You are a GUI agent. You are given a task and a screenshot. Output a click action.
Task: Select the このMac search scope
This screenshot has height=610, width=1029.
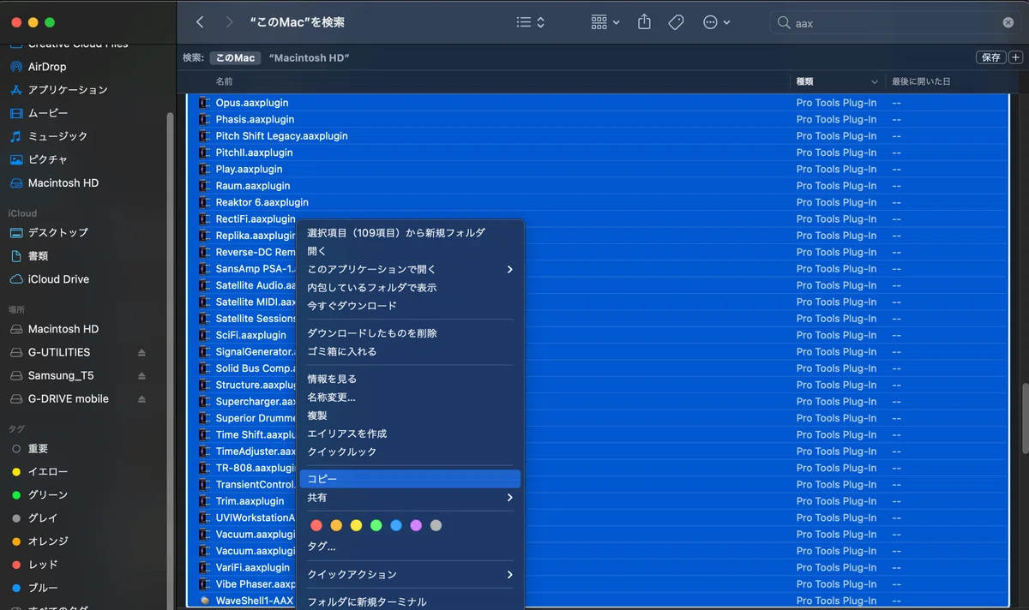tap(235, 57)
